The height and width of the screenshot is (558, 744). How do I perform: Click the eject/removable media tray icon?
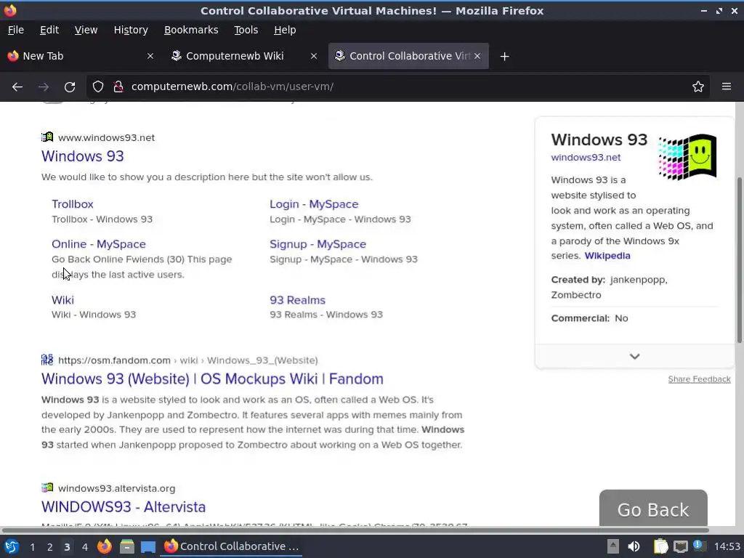(x=612, y=546)
